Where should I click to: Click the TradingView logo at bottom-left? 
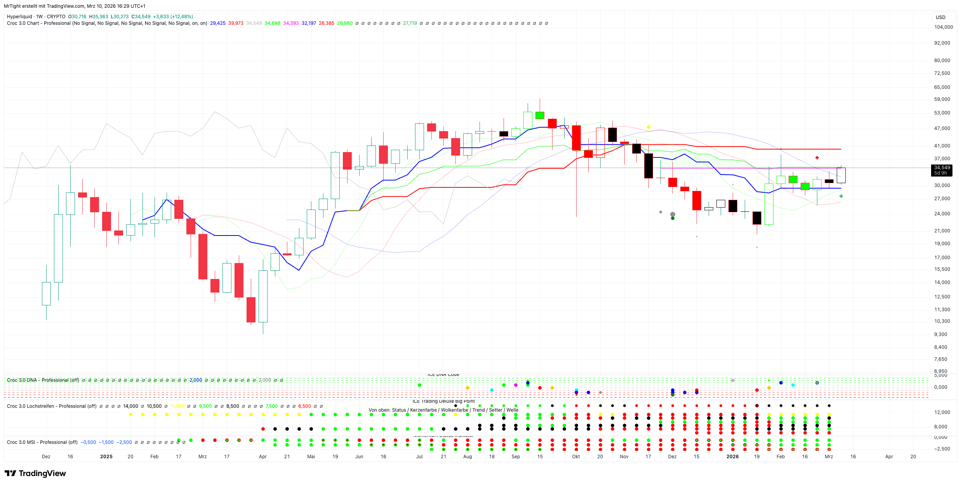[x=35, y=473]
